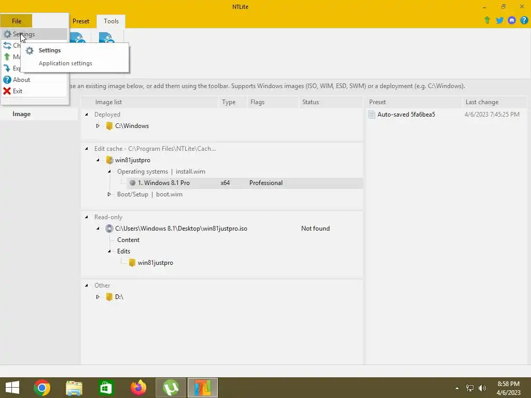This screenshot has width=531, height=398.
Task: Click the red X Exit icon
Action: tap(7, 91)
